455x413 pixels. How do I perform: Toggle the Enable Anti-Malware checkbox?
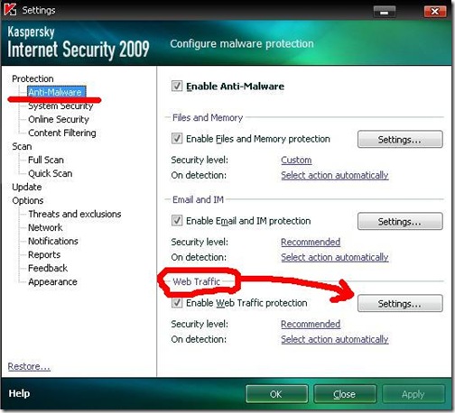[177, 86]
